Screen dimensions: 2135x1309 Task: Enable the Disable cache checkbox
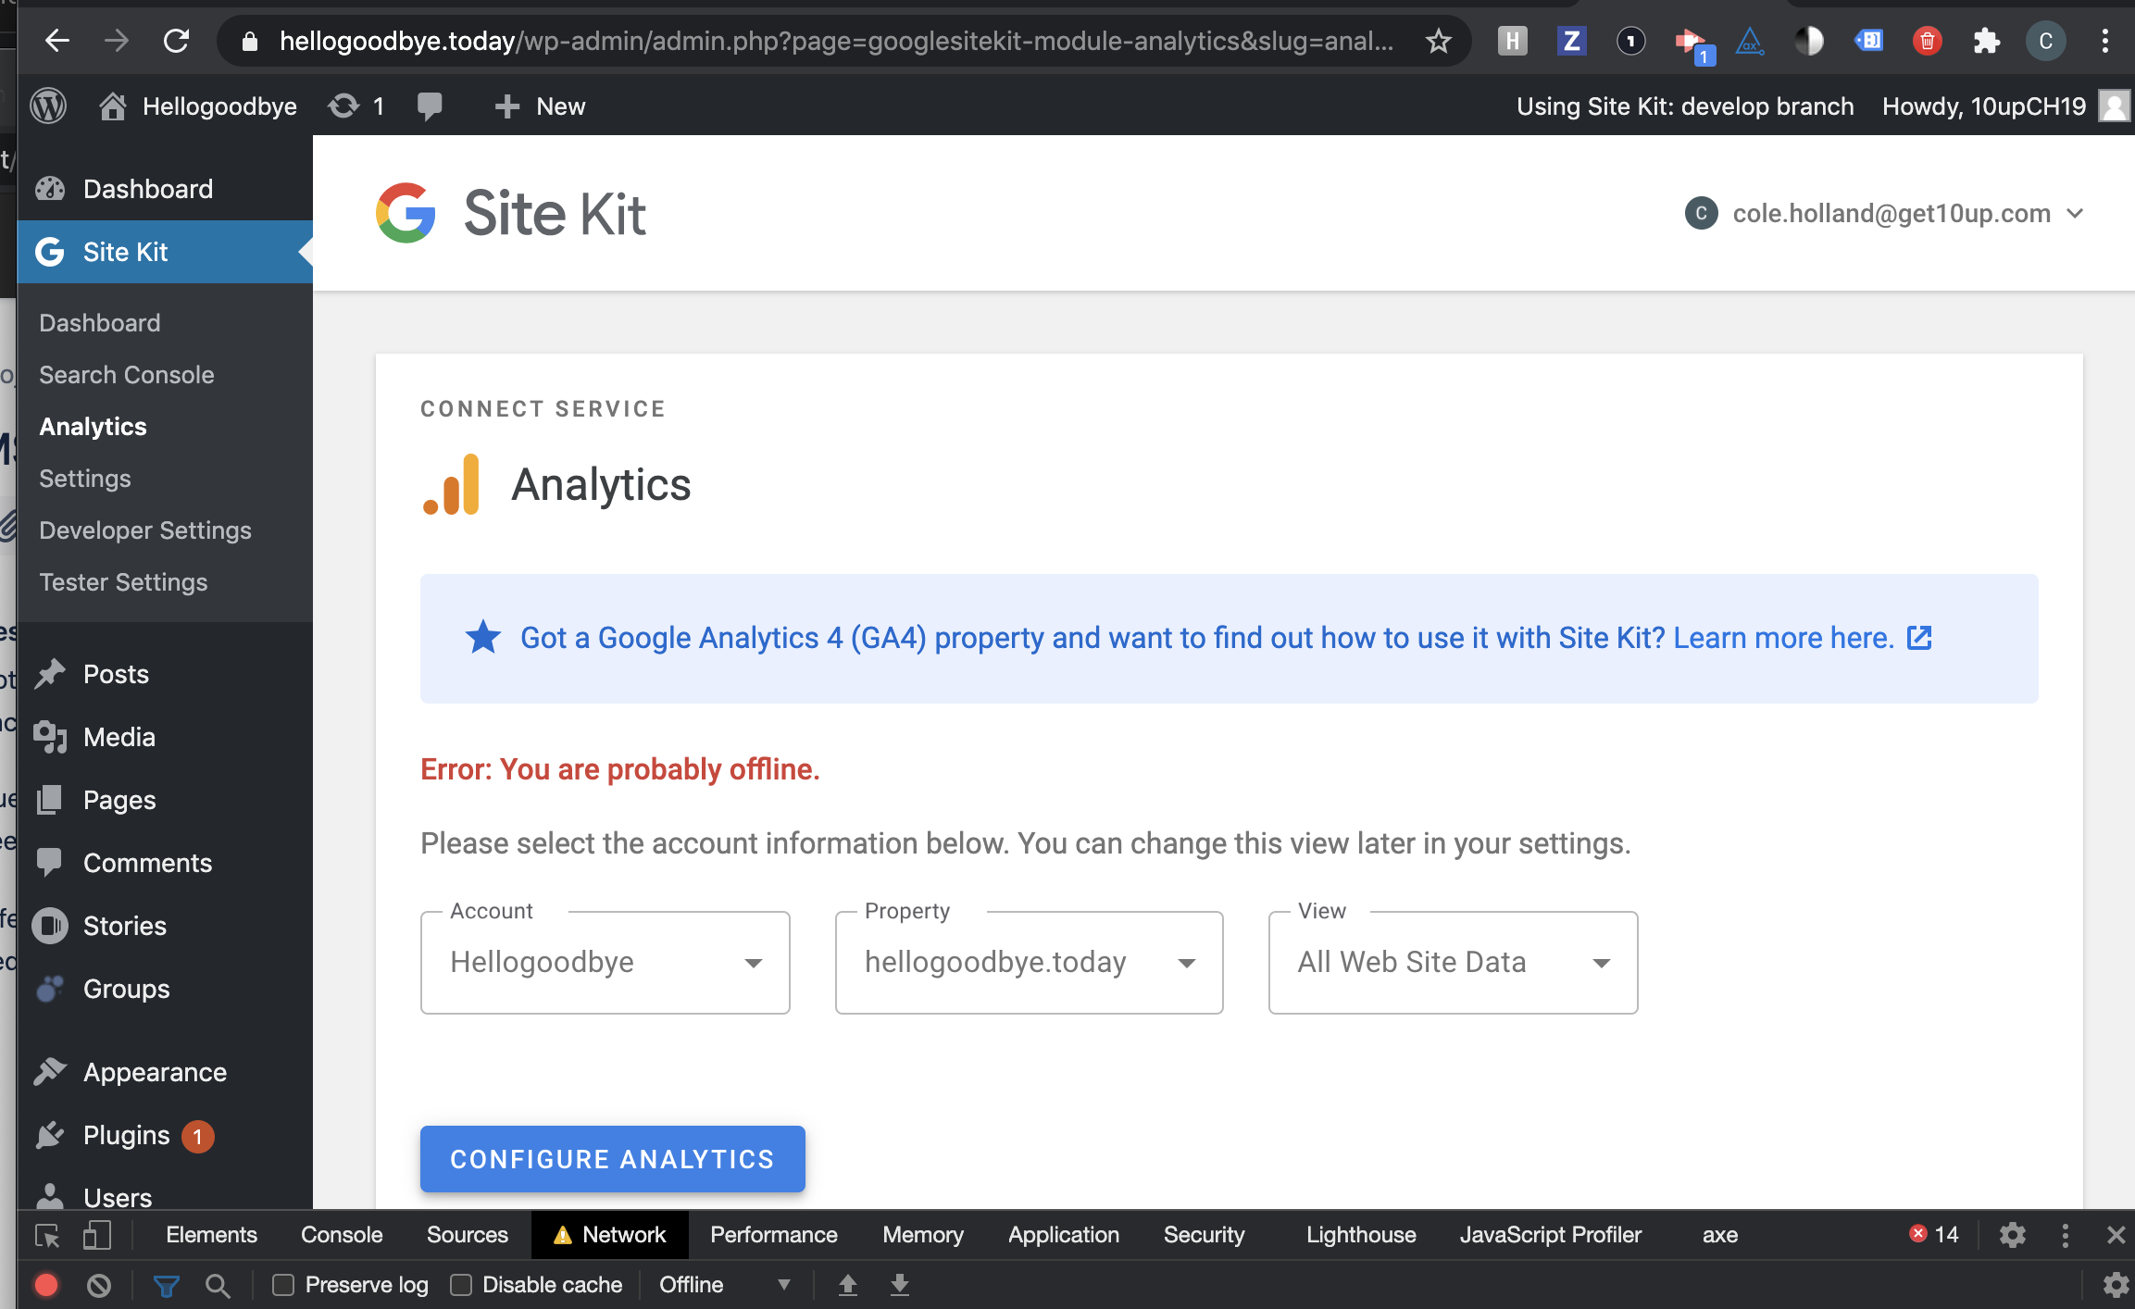[x=461, y=1285]
